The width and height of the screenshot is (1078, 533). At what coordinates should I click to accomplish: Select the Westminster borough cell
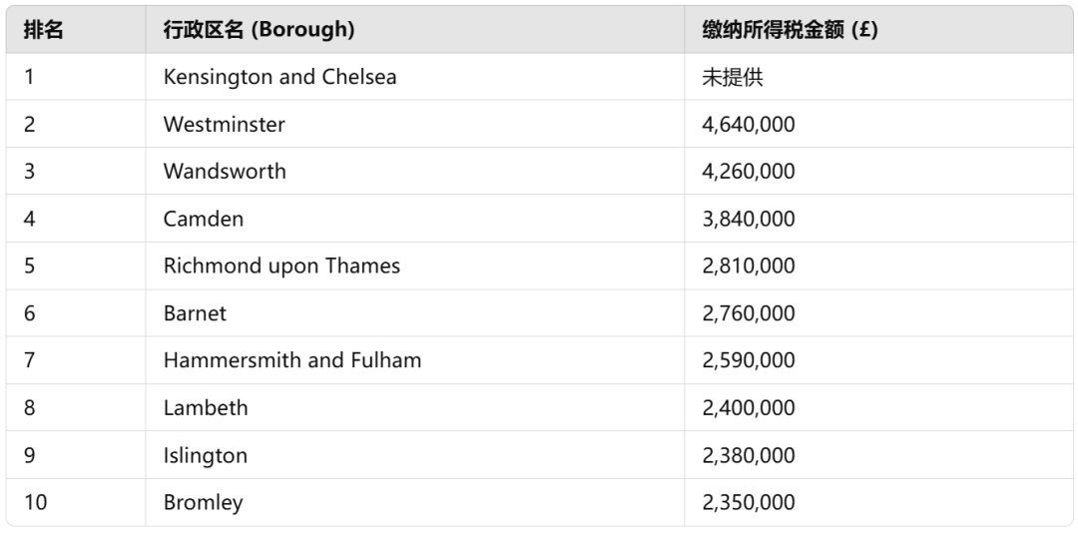coord(414,124)
